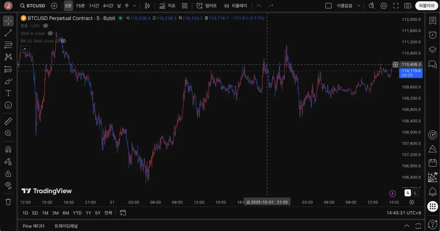Screen dimensions: 440x231
Task: Click the 퍼블리쉬 publish button
Action: 426,6
